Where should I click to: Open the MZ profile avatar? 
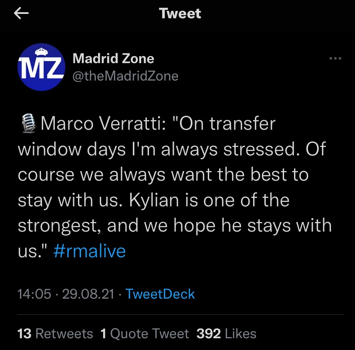pos(41,67)
